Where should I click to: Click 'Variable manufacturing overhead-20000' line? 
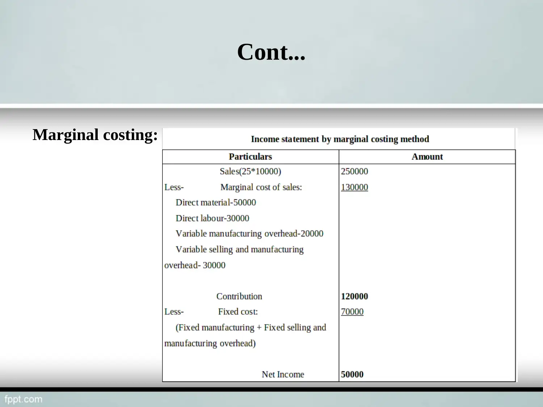(249, 234)
